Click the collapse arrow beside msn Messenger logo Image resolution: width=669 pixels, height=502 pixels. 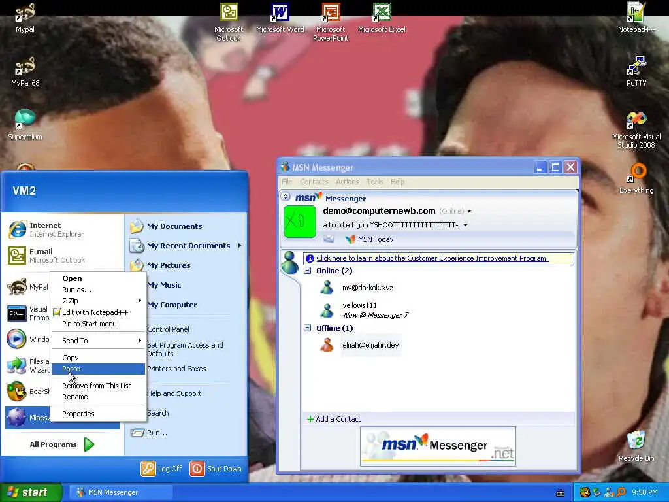[x=285, y=196]
